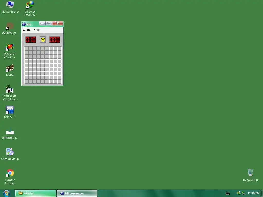Click the mine counter display
This screenshot has width=263, height=197.
click(31, 40)
